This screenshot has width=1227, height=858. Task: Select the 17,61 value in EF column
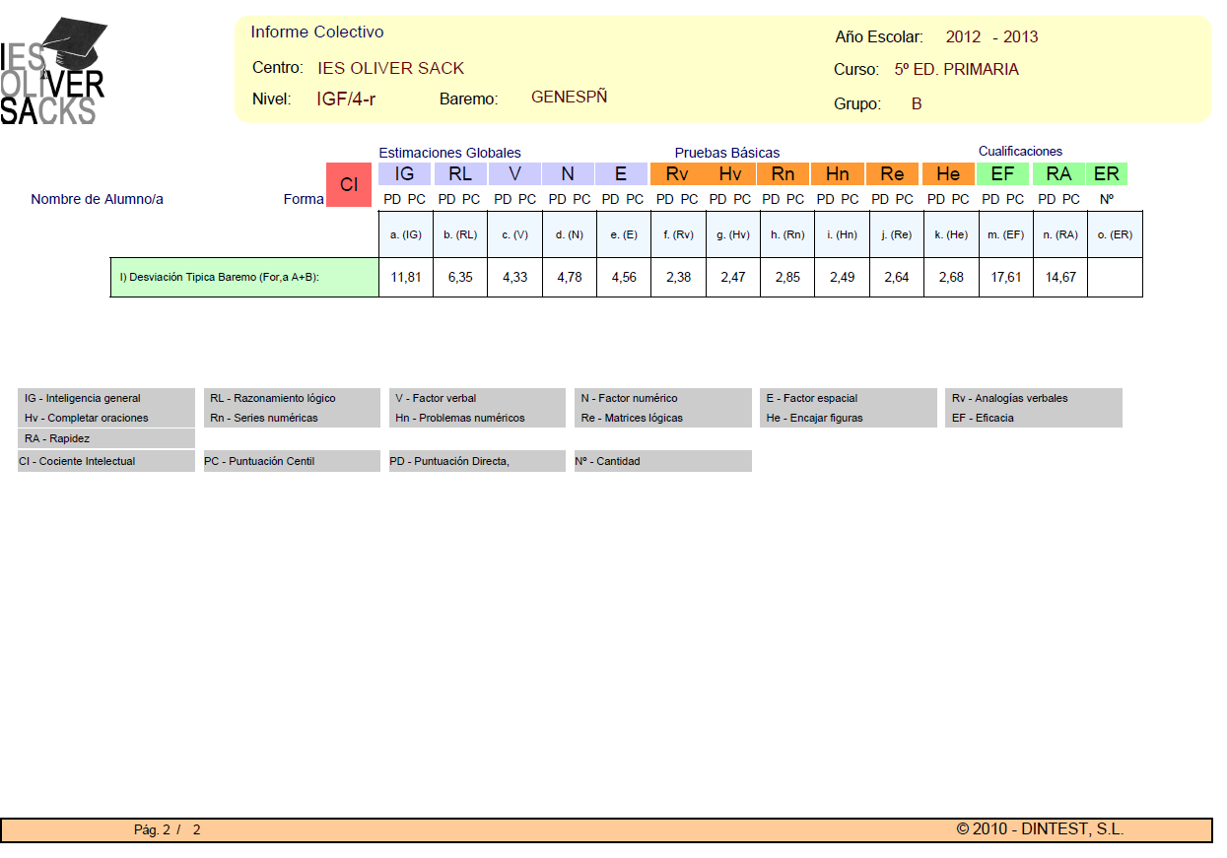click(x=1005, y=278)
